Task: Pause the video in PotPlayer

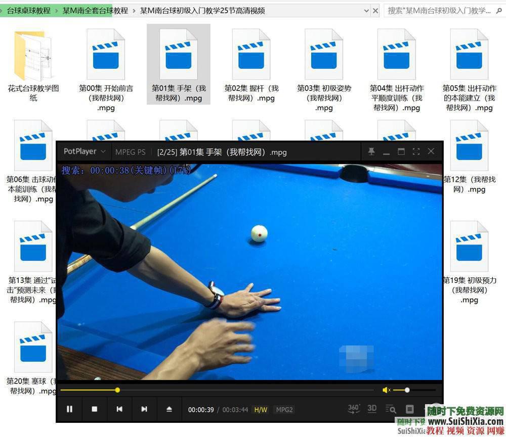Action: click(70, 409)
